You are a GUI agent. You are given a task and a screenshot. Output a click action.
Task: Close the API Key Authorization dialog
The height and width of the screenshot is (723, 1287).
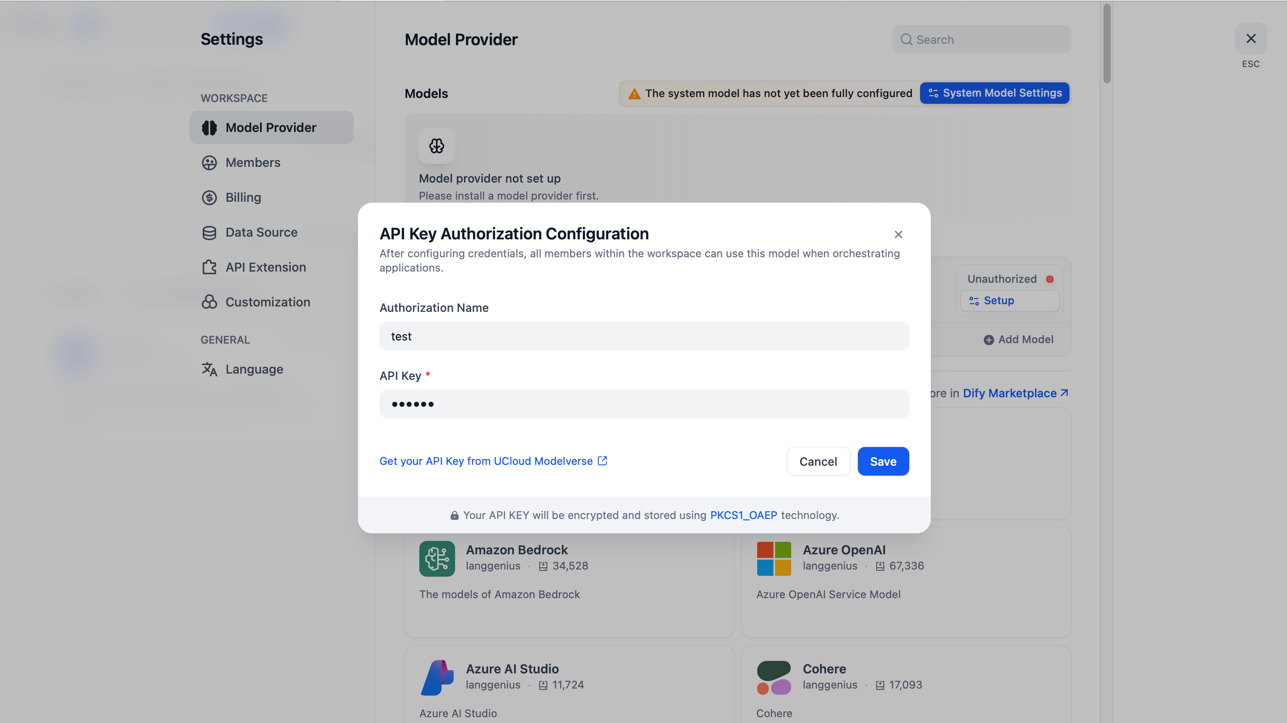point(898,234)
